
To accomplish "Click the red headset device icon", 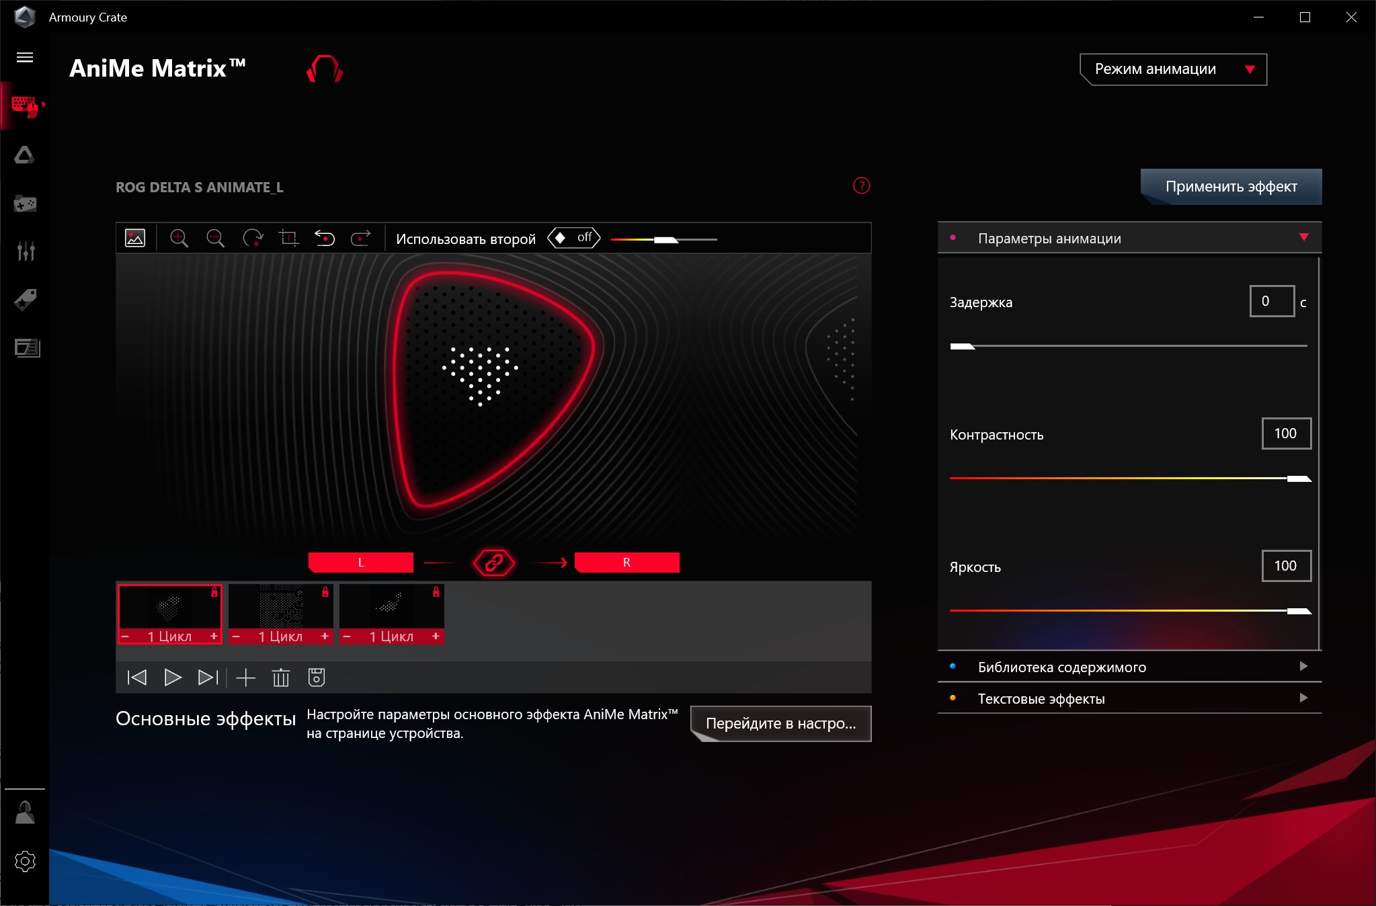I will point(325,69).
